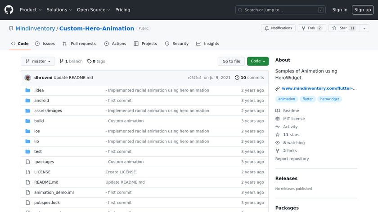Click the repository book icon beside Mindinventory
Screen dimensions: 378x212
pos(11,28)
